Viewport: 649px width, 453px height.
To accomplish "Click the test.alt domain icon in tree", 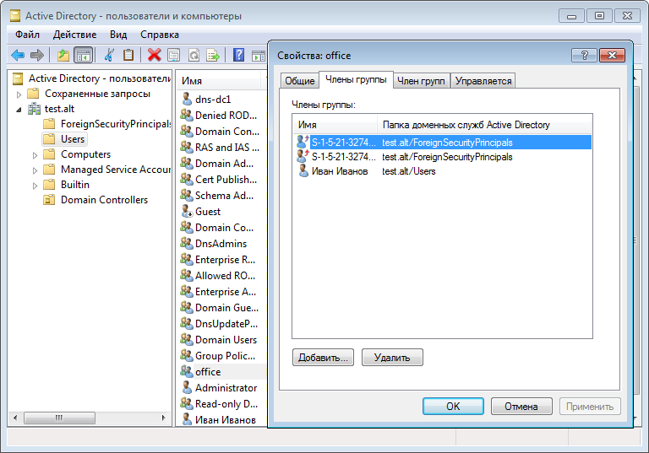I will coord(34,109).
